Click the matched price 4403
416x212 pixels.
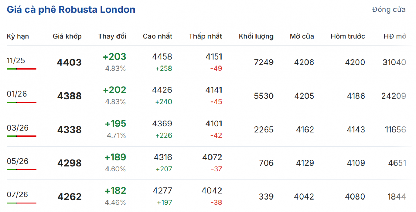69,63
